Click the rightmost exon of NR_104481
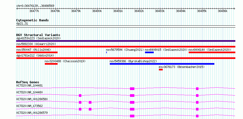The image size is (243, 119). click(x=197, y=89)
